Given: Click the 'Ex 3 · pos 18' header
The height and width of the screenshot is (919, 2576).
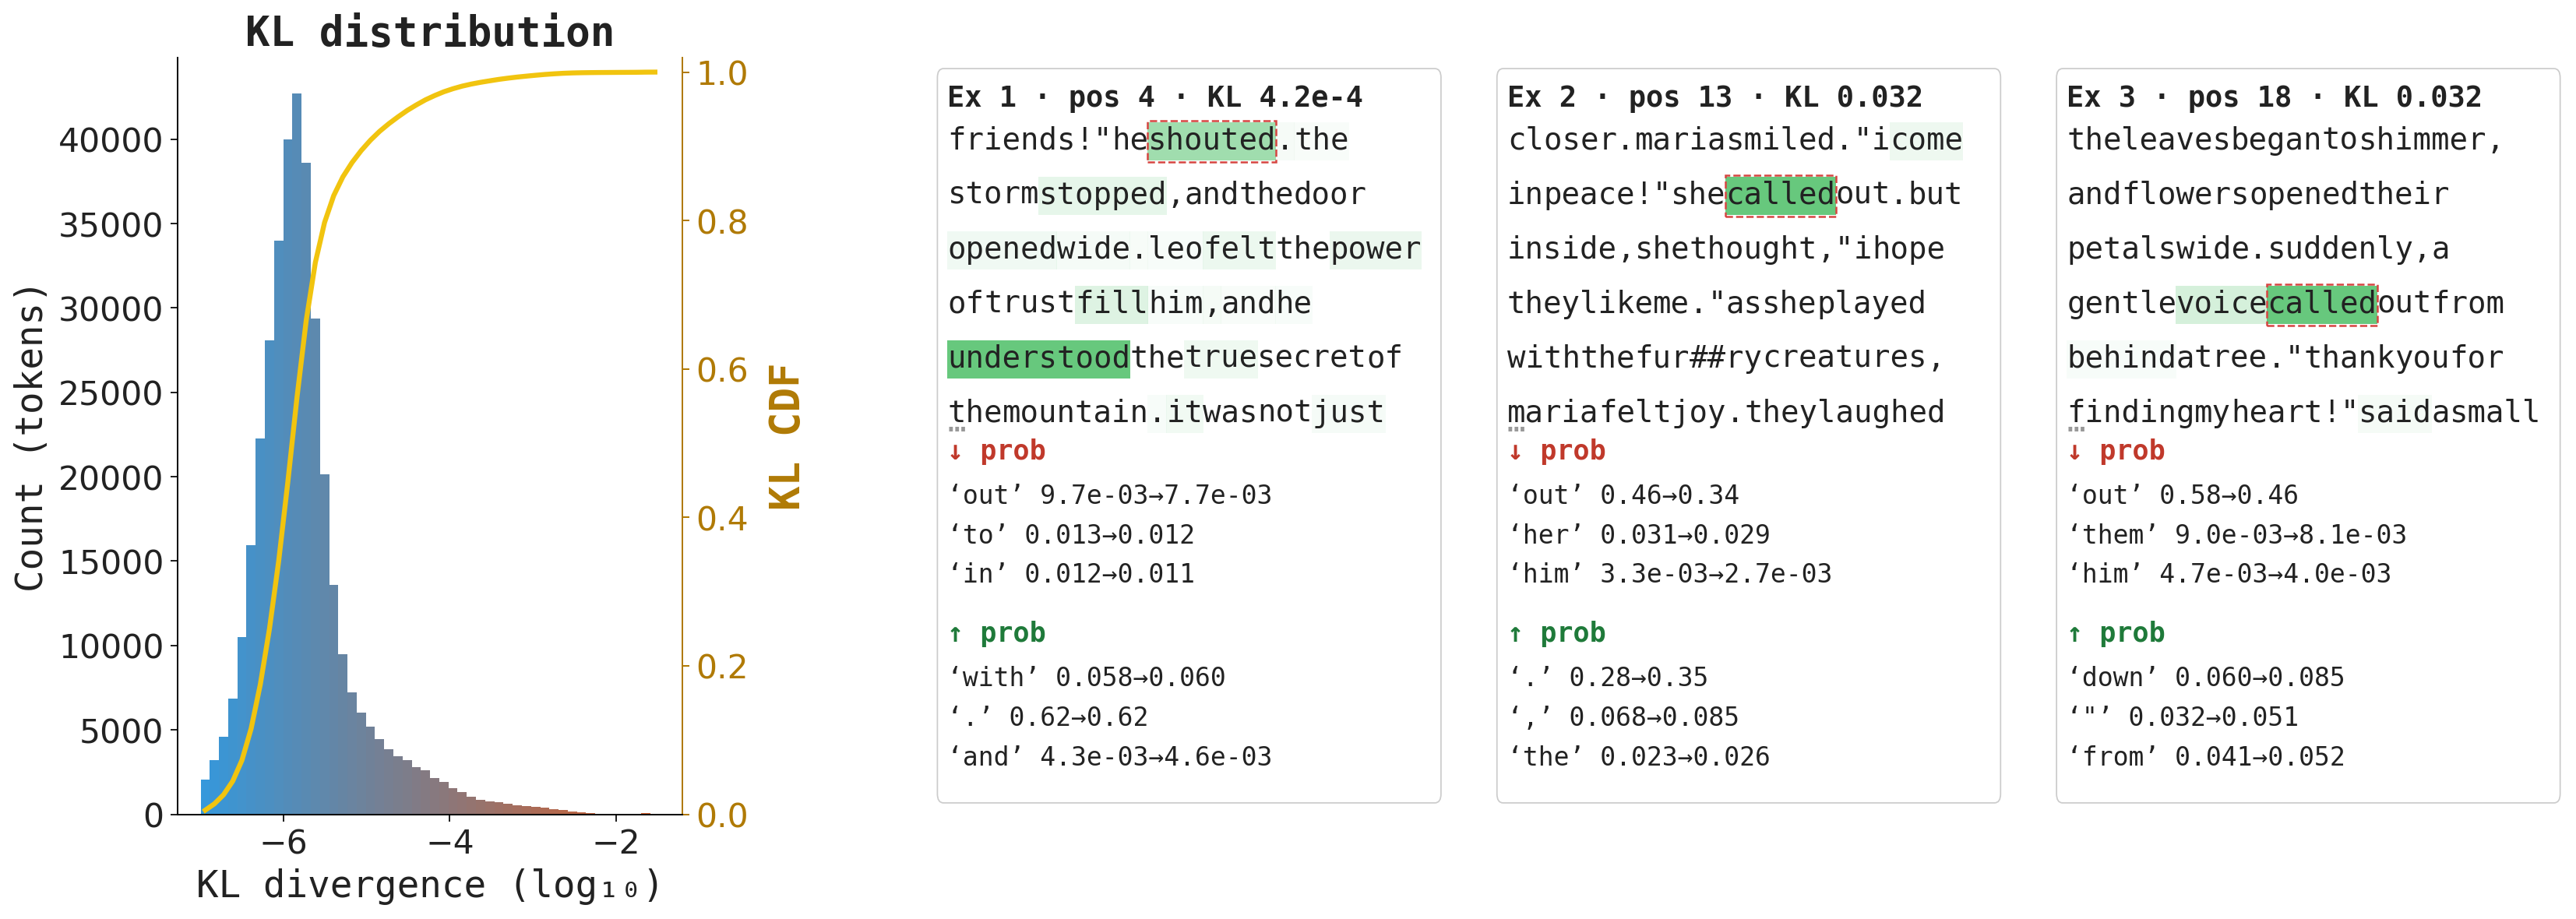Looking at the screenshot, I should (x=2274, y=97).
